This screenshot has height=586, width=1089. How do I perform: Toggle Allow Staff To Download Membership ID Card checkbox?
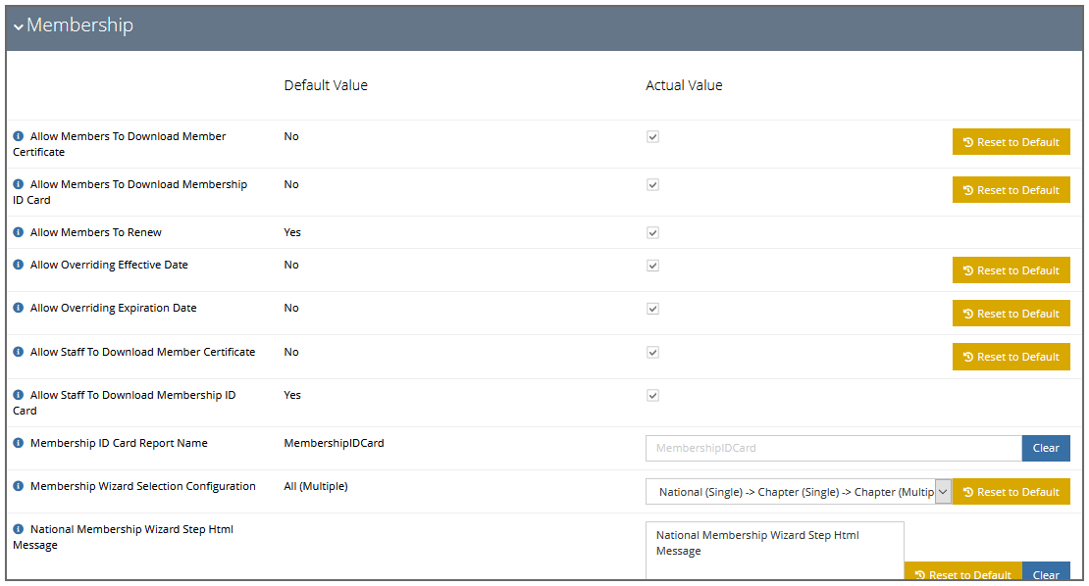(x=652, y=396)
